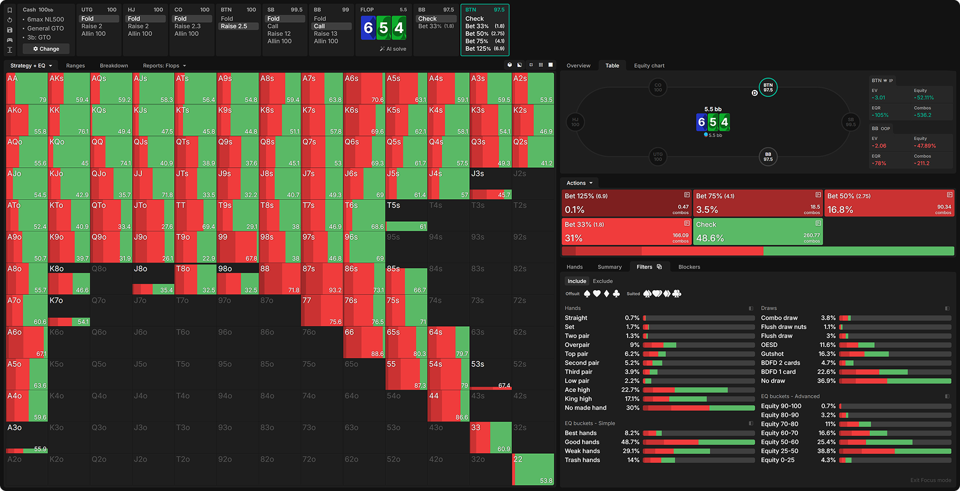
Task: Open the Strategy + EQ dropdown
Action: pos(31,66)
